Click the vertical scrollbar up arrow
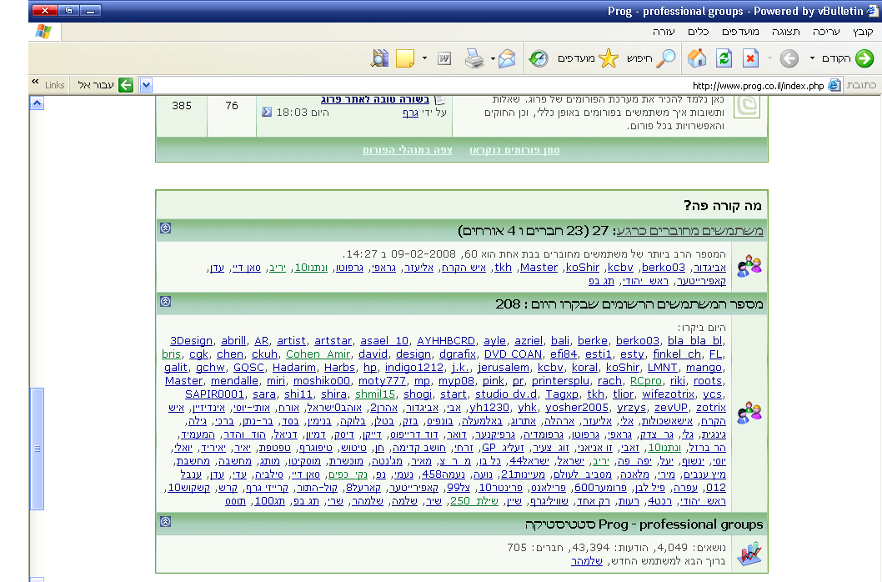 [37, 103]
